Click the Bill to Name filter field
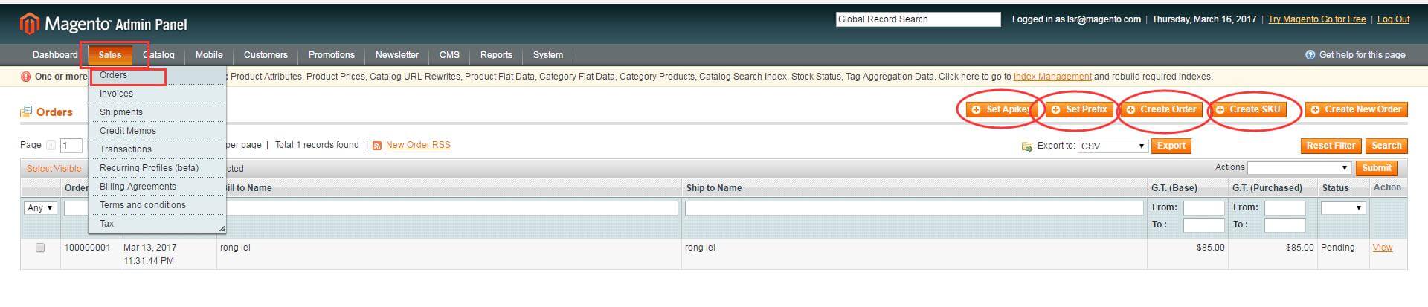The width and height of the screenshot is (1428, 307). coord(448,208)
